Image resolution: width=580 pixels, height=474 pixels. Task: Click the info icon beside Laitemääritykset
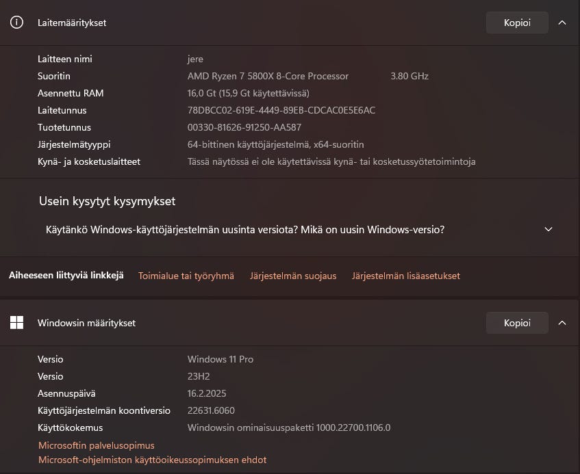pyautogui.click(x=17, y=23)
